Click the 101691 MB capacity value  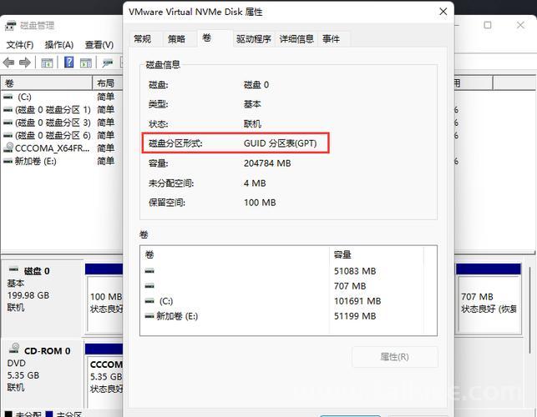coord(357,301)
